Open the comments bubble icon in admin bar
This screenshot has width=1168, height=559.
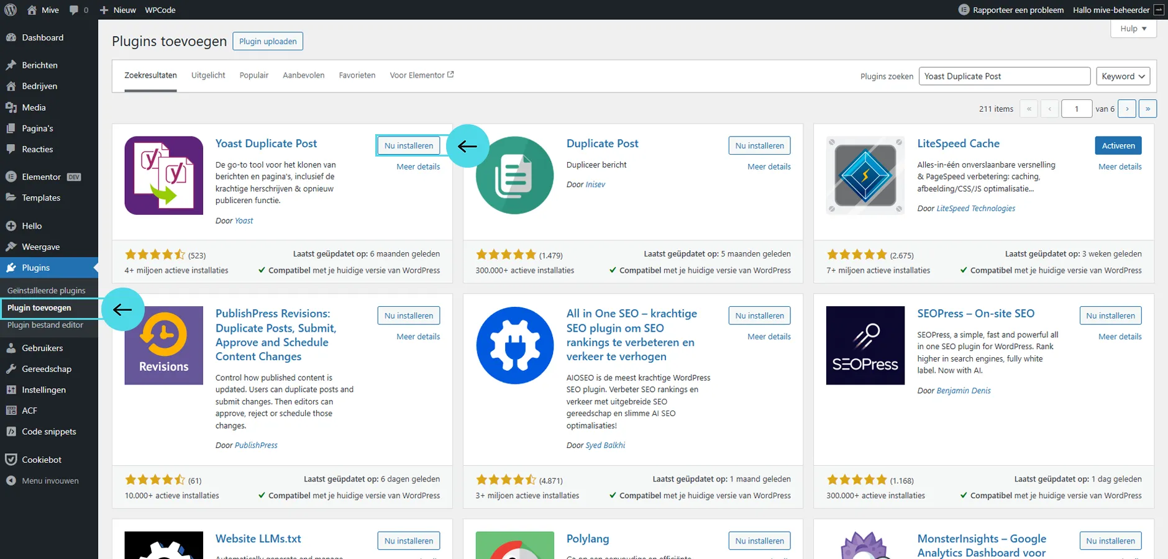click(x=75, y=10)
